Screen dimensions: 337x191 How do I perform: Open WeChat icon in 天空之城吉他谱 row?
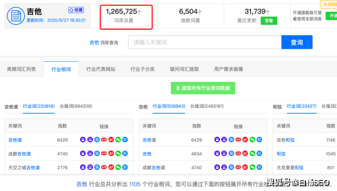[x=118, y=167]
